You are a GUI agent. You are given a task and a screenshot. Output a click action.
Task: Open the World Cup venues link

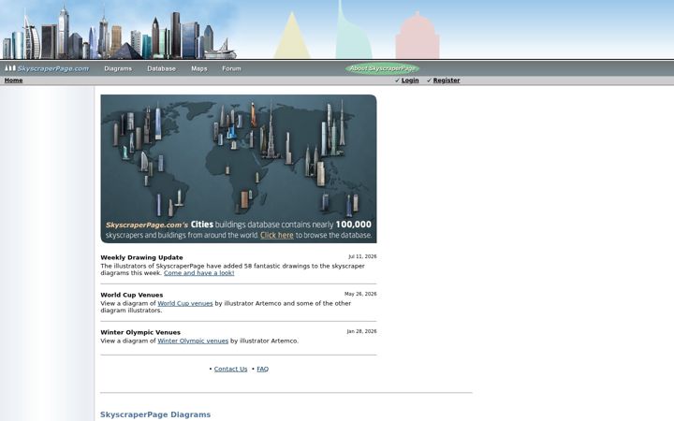(x=184, y=303)
